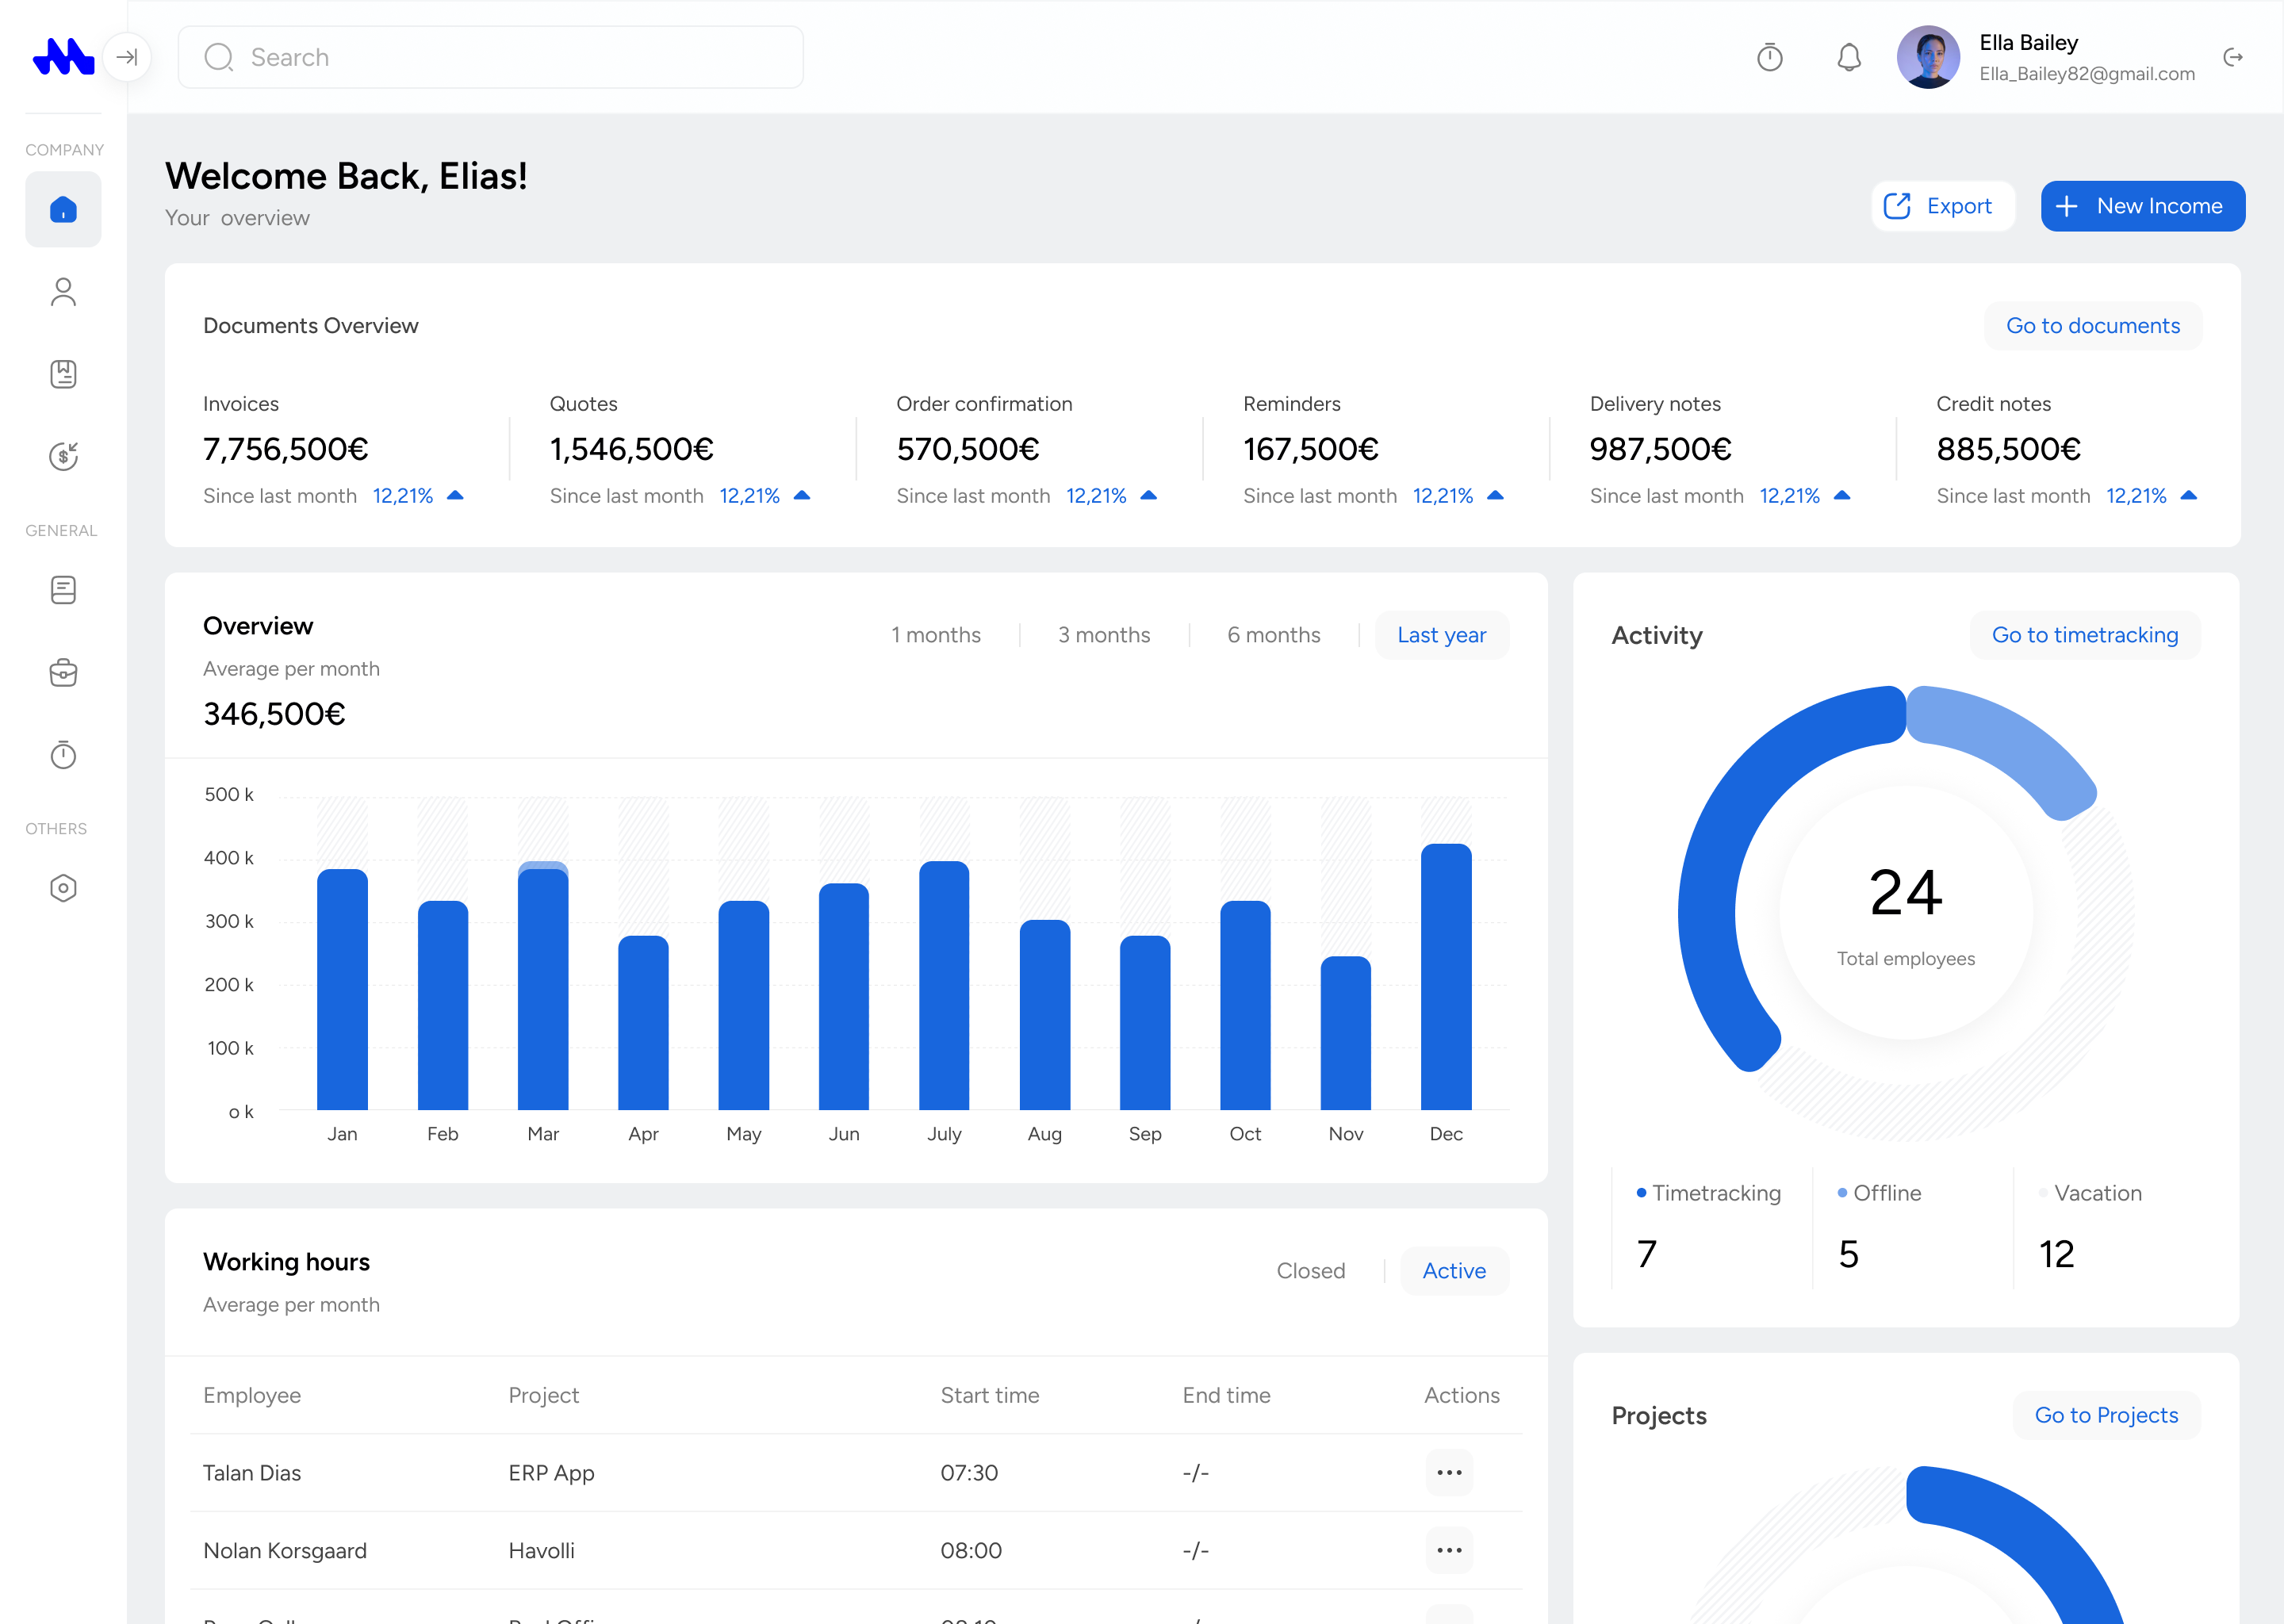The width and height of the screenshot is (2284, 1624).
Task: Open notifications via the bell icon
Action: pos(1849,57)
